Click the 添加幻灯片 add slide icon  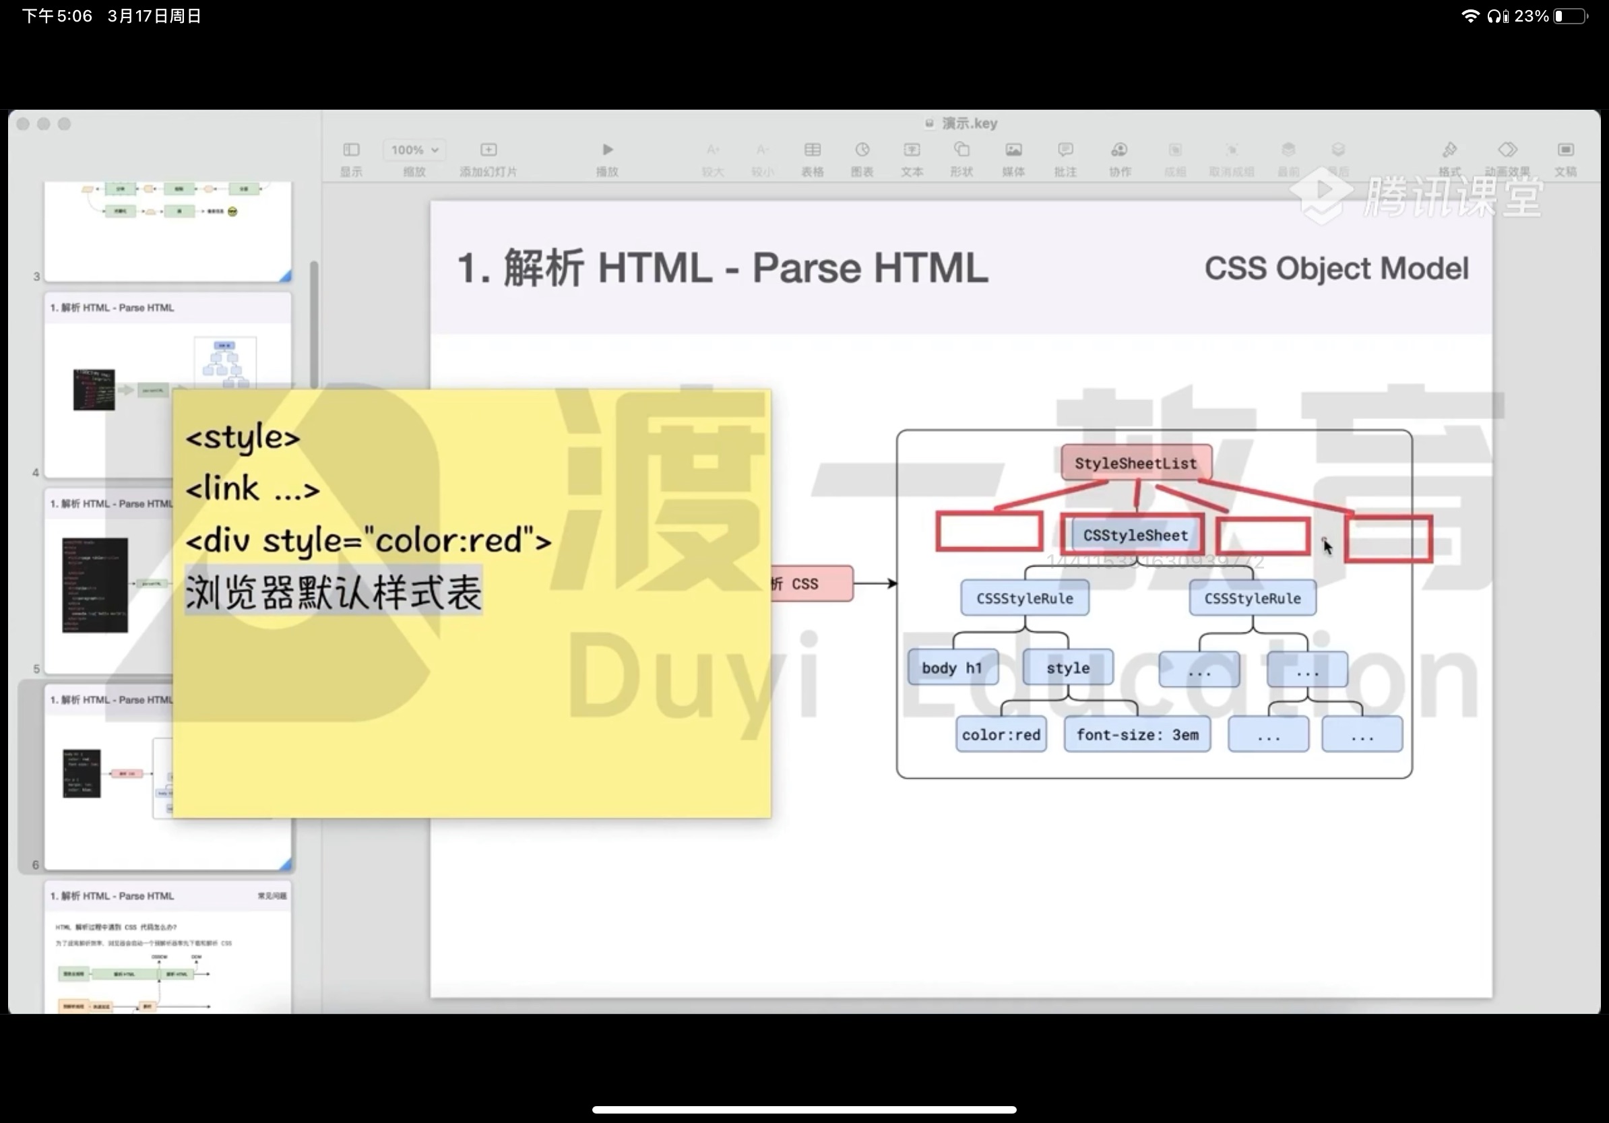pyautogui.click(x=488, y=150)
